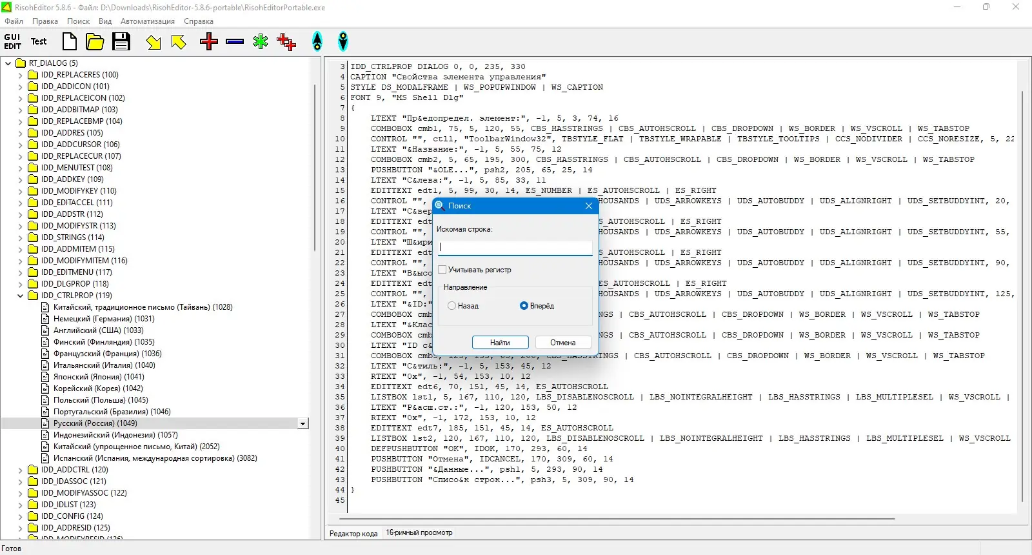Enable the Учитывать регистр checkbox

(442, 270)
